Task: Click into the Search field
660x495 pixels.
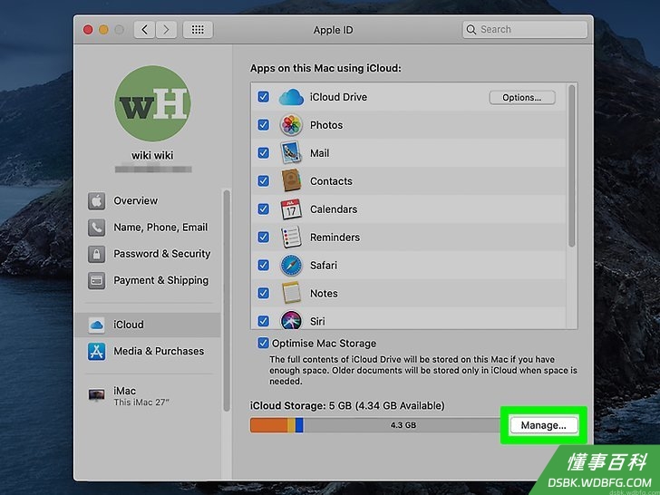Action: tap(524, 29)
